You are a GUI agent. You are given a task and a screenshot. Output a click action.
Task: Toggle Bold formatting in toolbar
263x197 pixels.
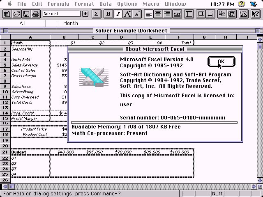108,14
